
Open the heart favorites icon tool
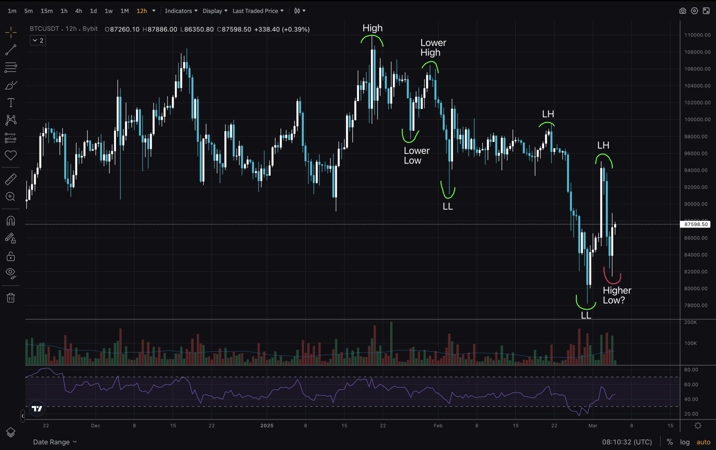(11, 155)
